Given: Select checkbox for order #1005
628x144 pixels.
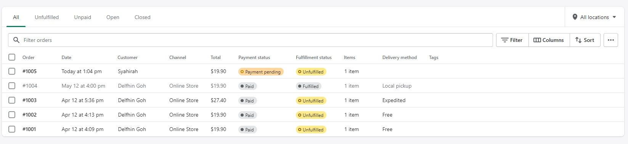Looking at the screenshot, I should (12, 71).
